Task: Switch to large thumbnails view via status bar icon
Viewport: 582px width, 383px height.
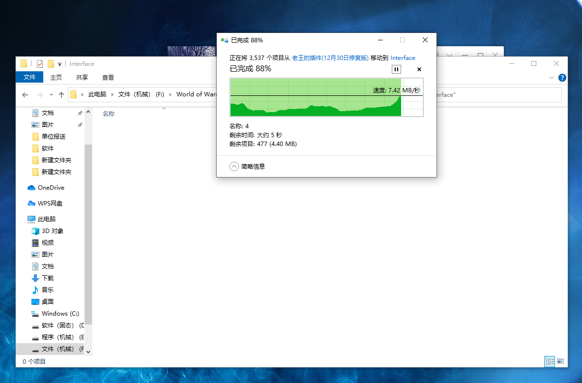Action: [x=560, y=361]
